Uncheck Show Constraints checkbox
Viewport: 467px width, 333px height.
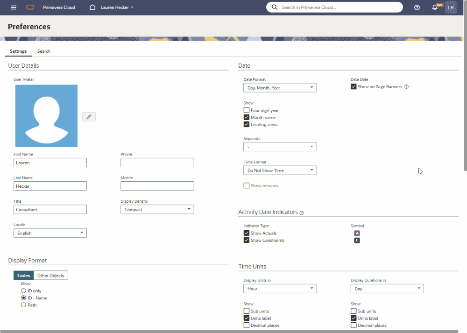(x=246, y=240)
